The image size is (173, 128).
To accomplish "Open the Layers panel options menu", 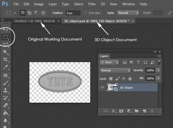I will [159, 56].
